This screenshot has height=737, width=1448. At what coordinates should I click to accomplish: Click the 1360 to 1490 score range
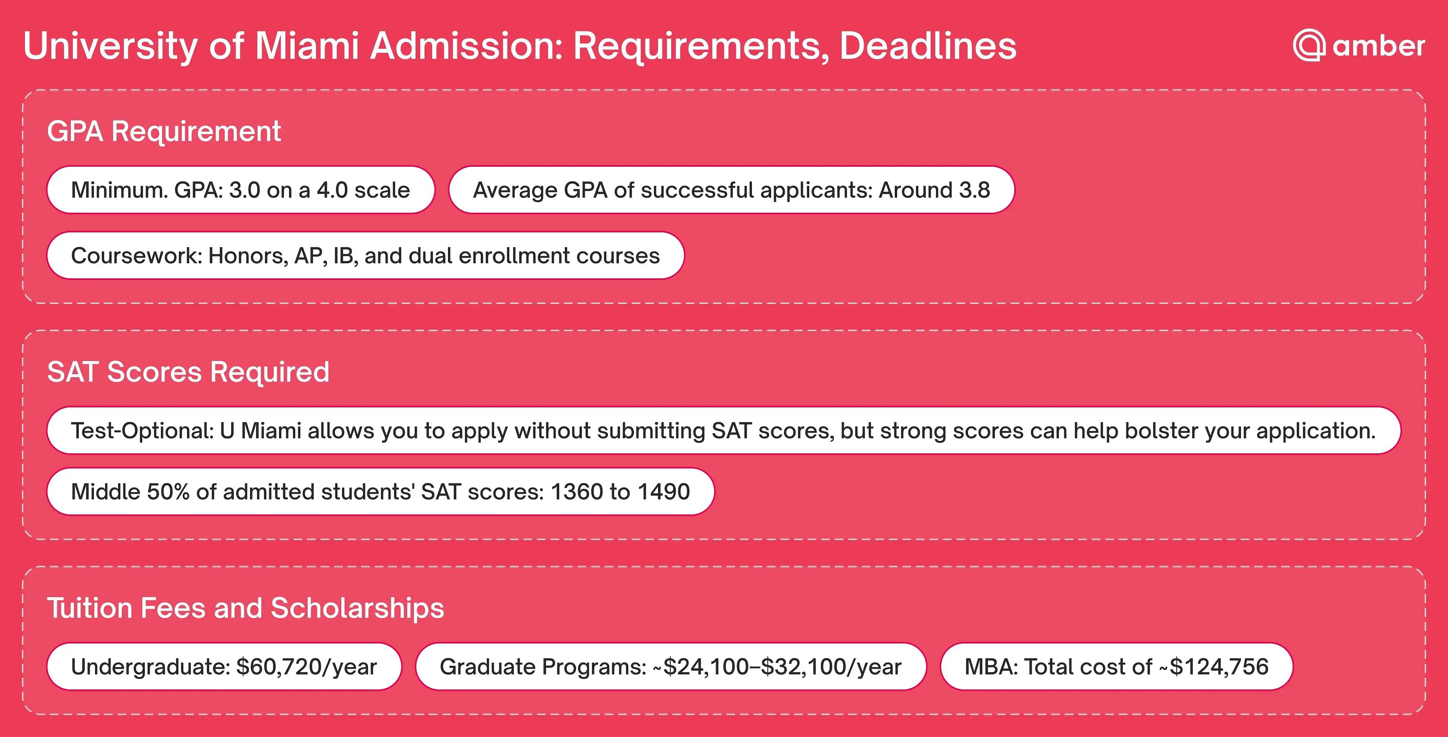[x=620, y=492]
